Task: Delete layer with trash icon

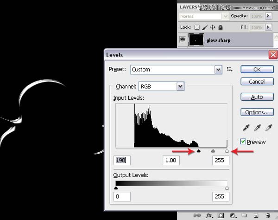Action: [268, 215]
